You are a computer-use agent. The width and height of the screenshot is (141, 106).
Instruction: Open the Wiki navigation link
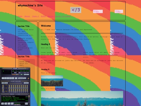click(43, 16)
